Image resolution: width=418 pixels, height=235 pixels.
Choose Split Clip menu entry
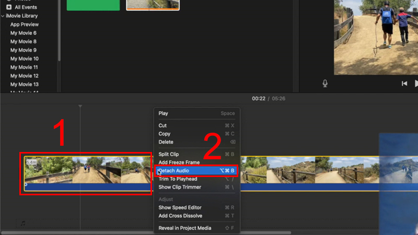[x=197, y=154]
